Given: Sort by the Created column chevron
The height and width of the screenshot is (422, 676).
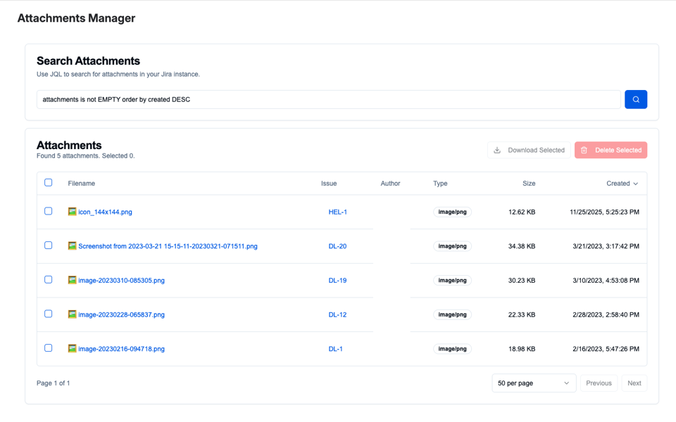Looking at the screenshot, I should [x=635, y=184].
